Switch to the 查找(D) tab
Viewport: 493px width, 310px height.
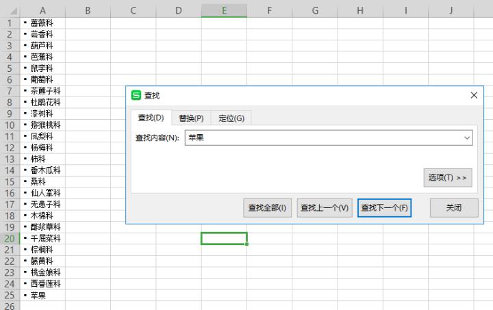pos(151,118)
